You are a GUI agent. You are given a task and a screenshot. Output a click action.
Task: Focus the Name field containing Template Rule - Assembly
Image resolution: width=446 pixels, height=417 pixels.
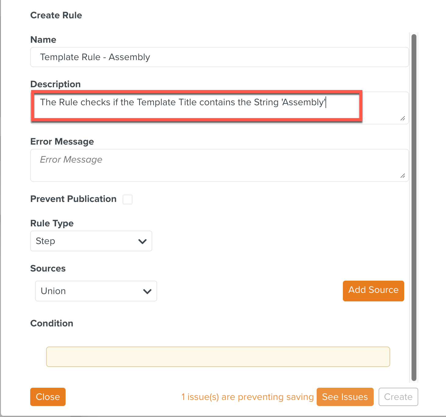[x=219, y=57]
